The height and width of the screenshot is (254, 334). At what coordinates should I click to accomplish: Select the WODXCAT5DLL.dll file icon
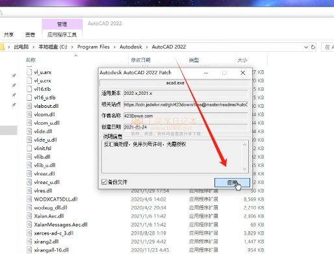(x=29, y=199)
